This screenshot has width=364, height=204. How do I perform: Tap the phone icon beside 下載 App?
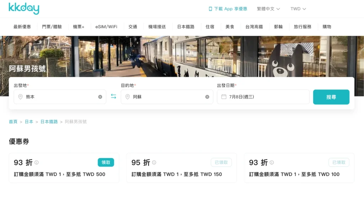coord(210,9)
